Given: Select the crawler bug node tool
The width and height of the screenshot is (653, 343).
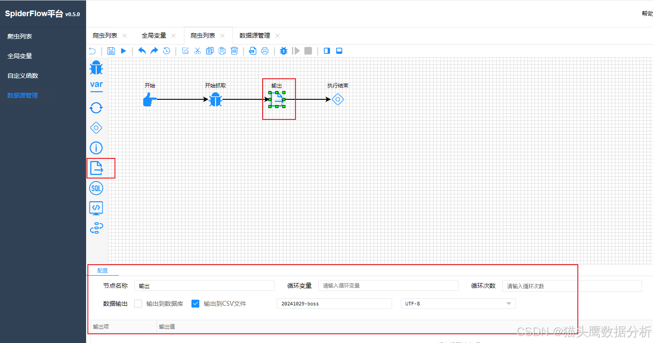Looking at the screenshot, I should click(96, 67).
